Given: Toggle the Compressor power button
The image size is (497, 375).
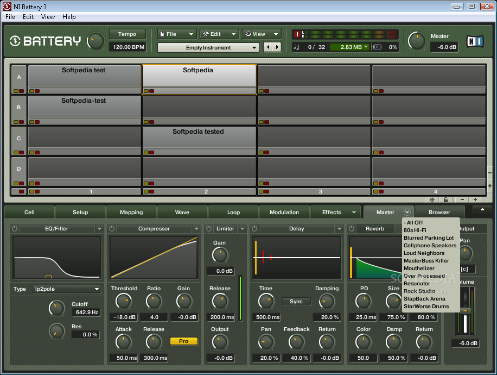Looking at the screenshot, I should [112, 229].
